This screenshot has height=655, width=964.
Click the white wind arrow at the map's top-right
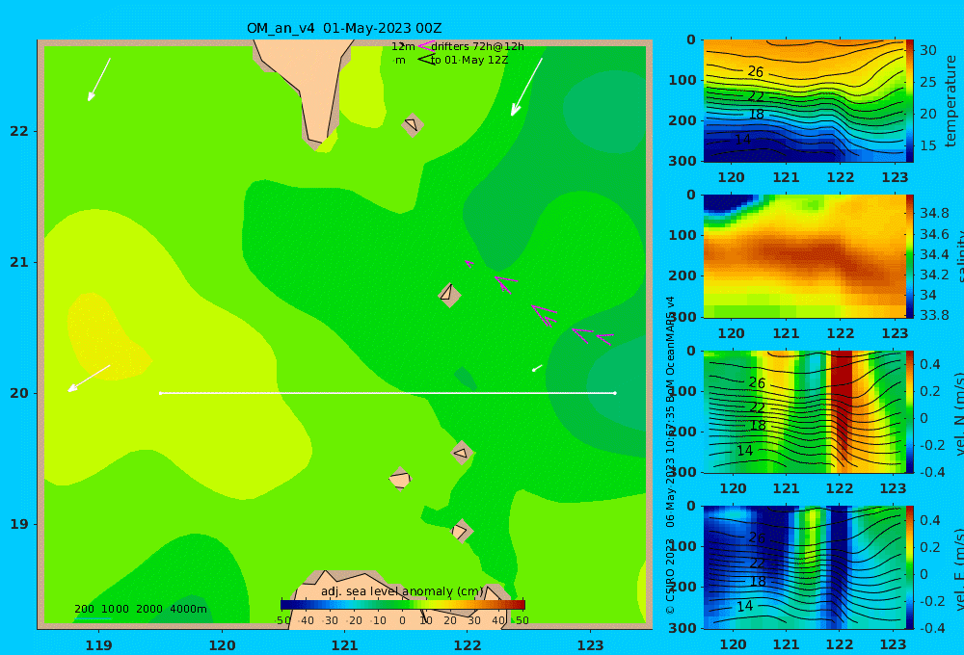coord(526,88)
